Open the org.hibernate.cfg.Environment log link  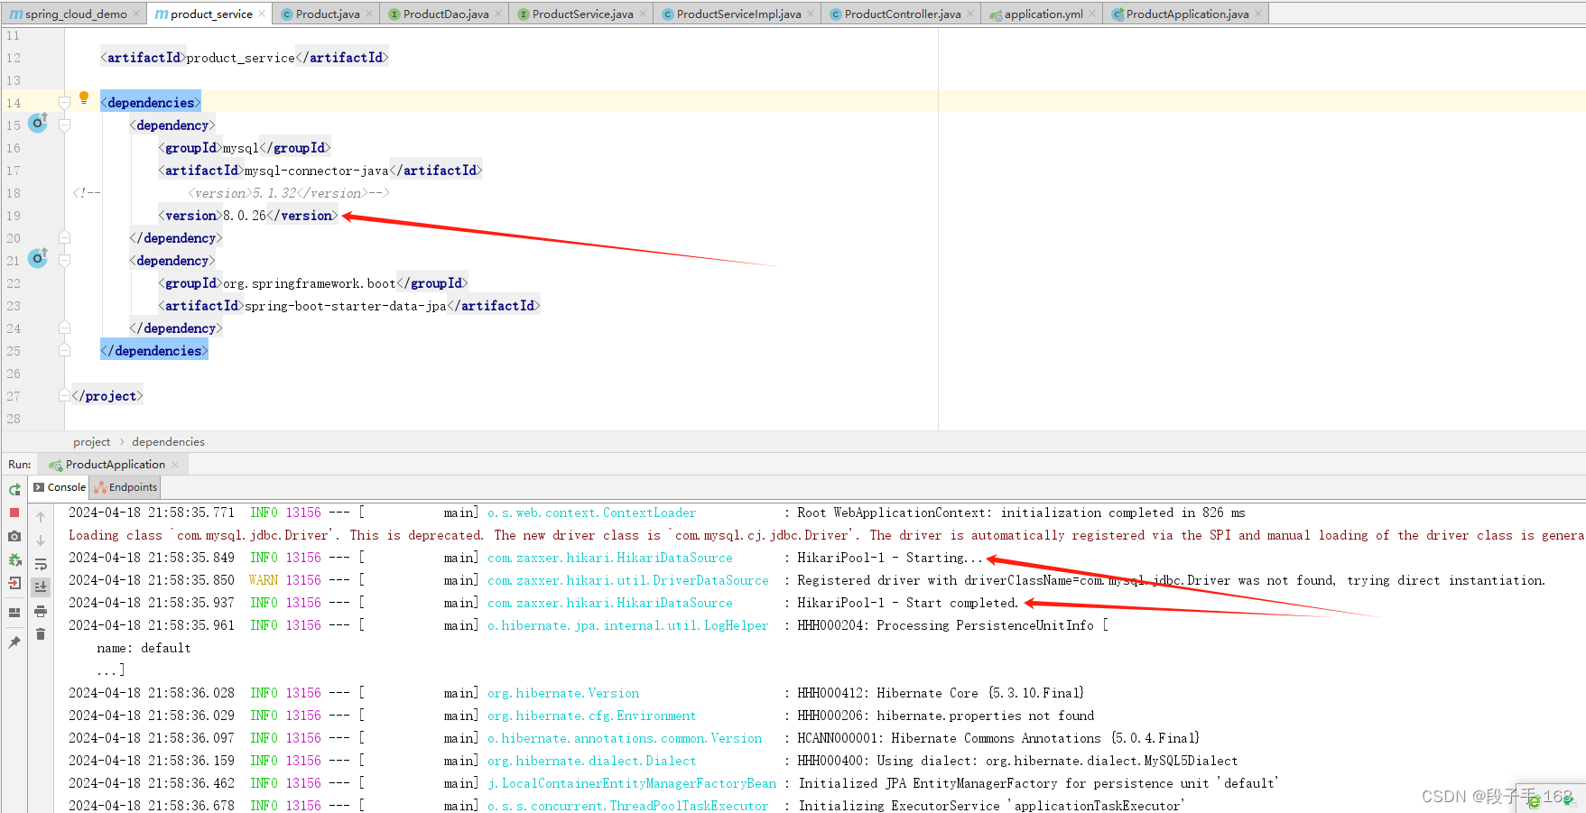[x=592, y=716]
